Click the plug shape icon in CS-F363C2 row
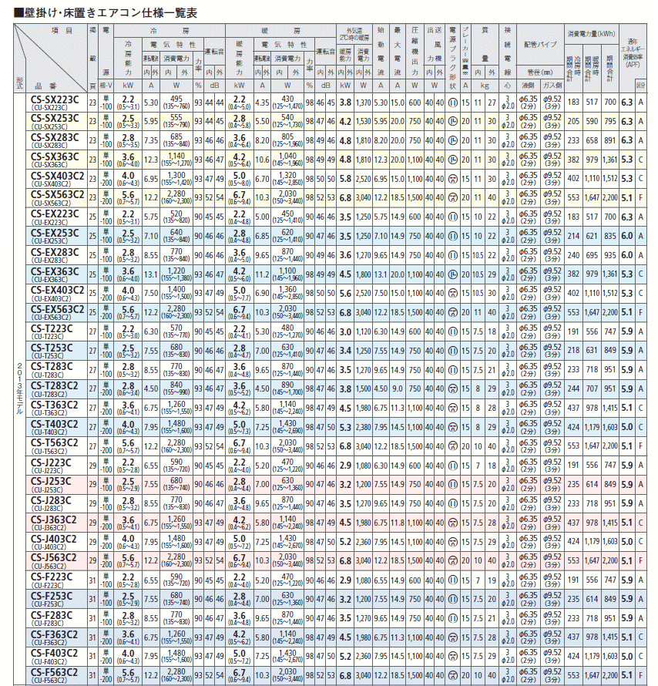Viewport: 658px width, 686px height. click(x=453, y=637)
